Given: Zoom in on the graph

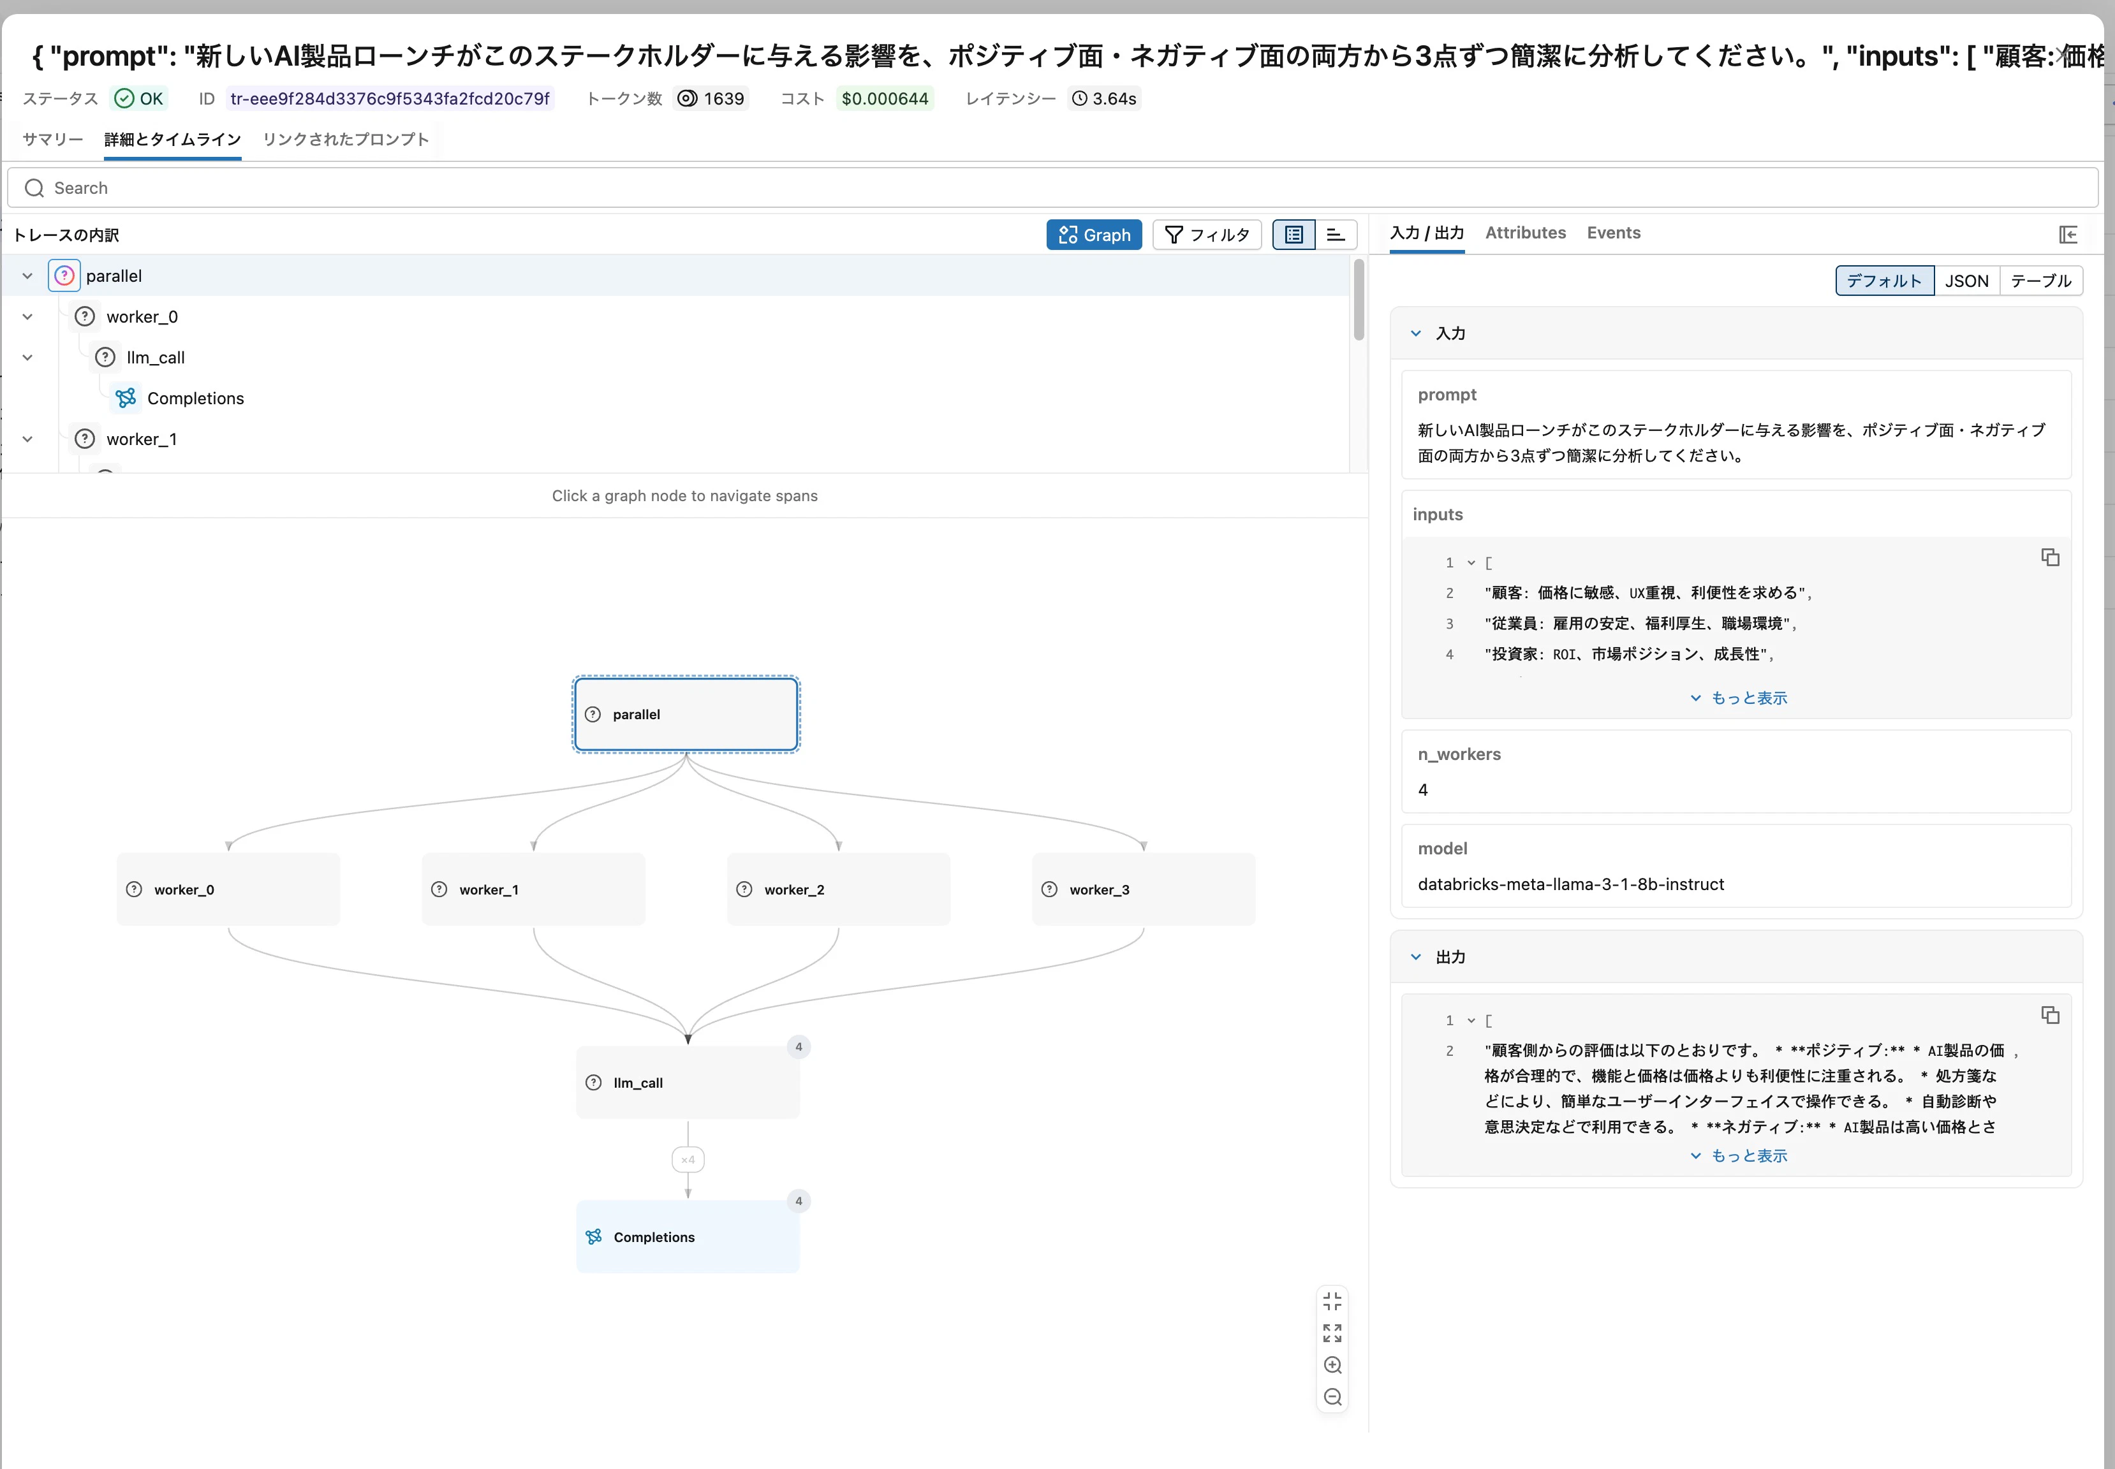Looking at the screenshot, I should (x=1332, y=1365).
